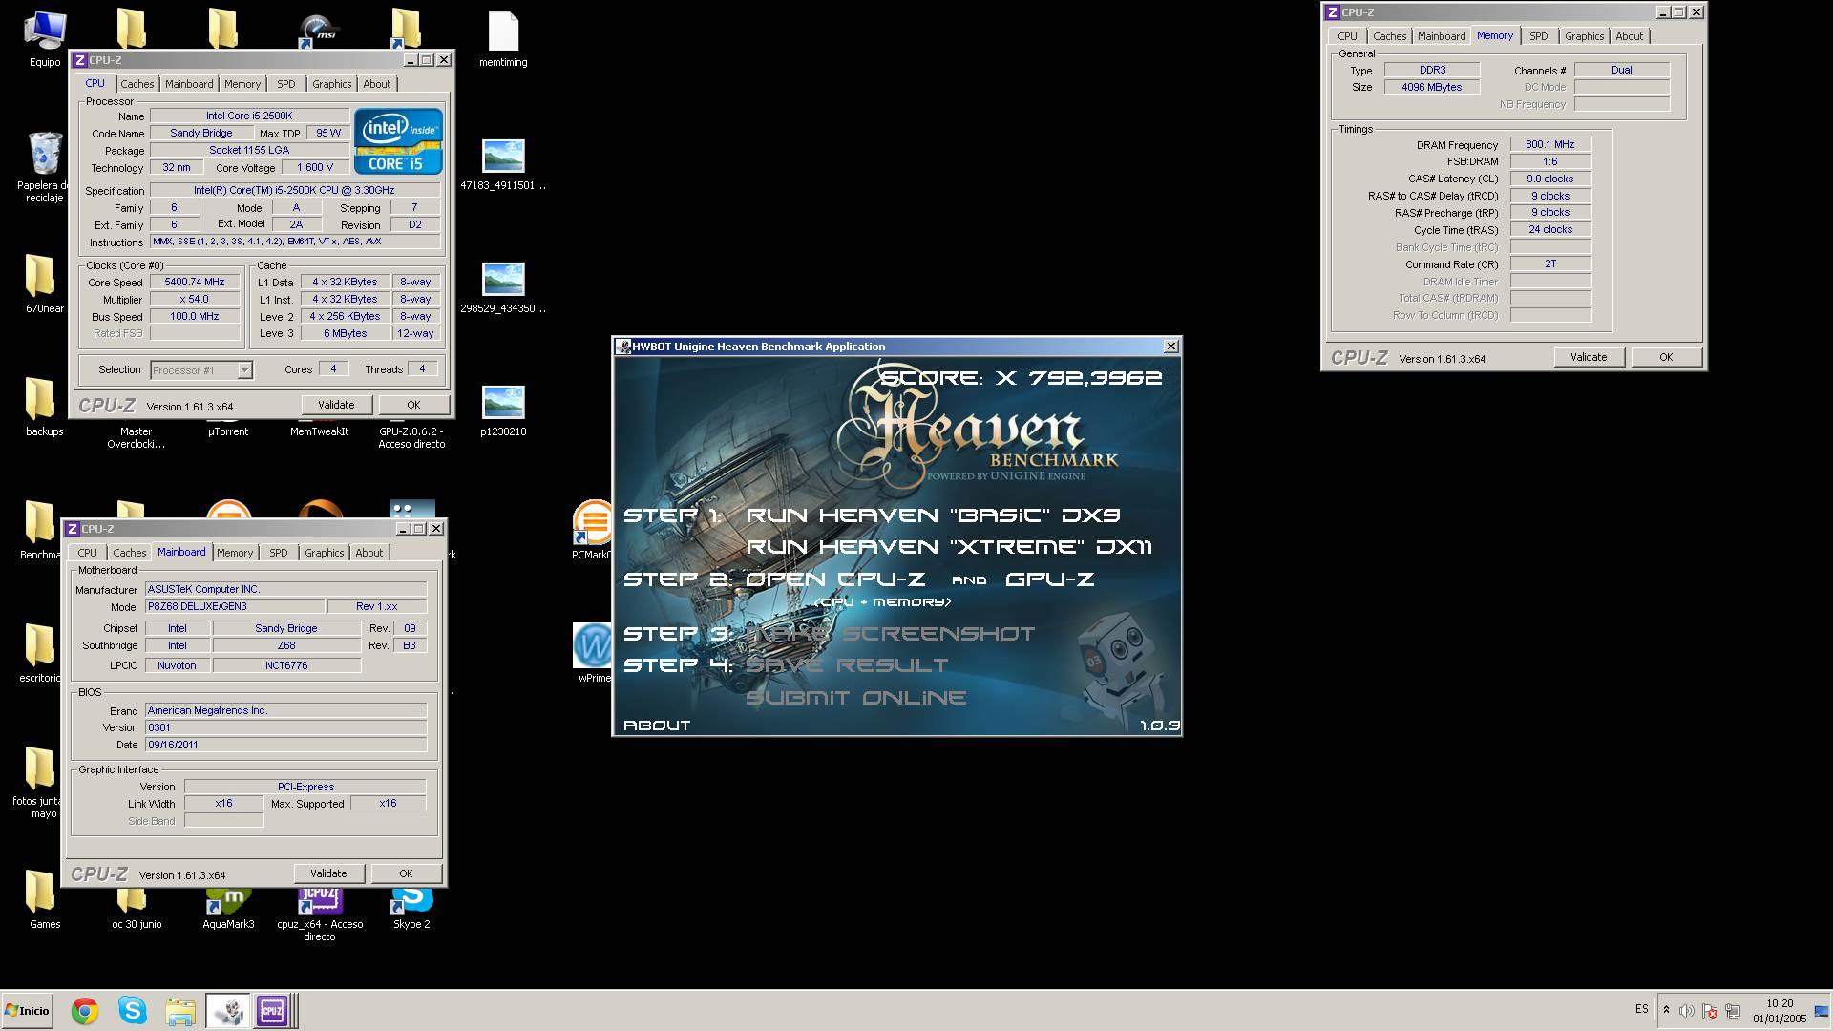Click the clock showing 10:20
Viewport: 1833px width, 1031px height.
click(1780, 1004)
